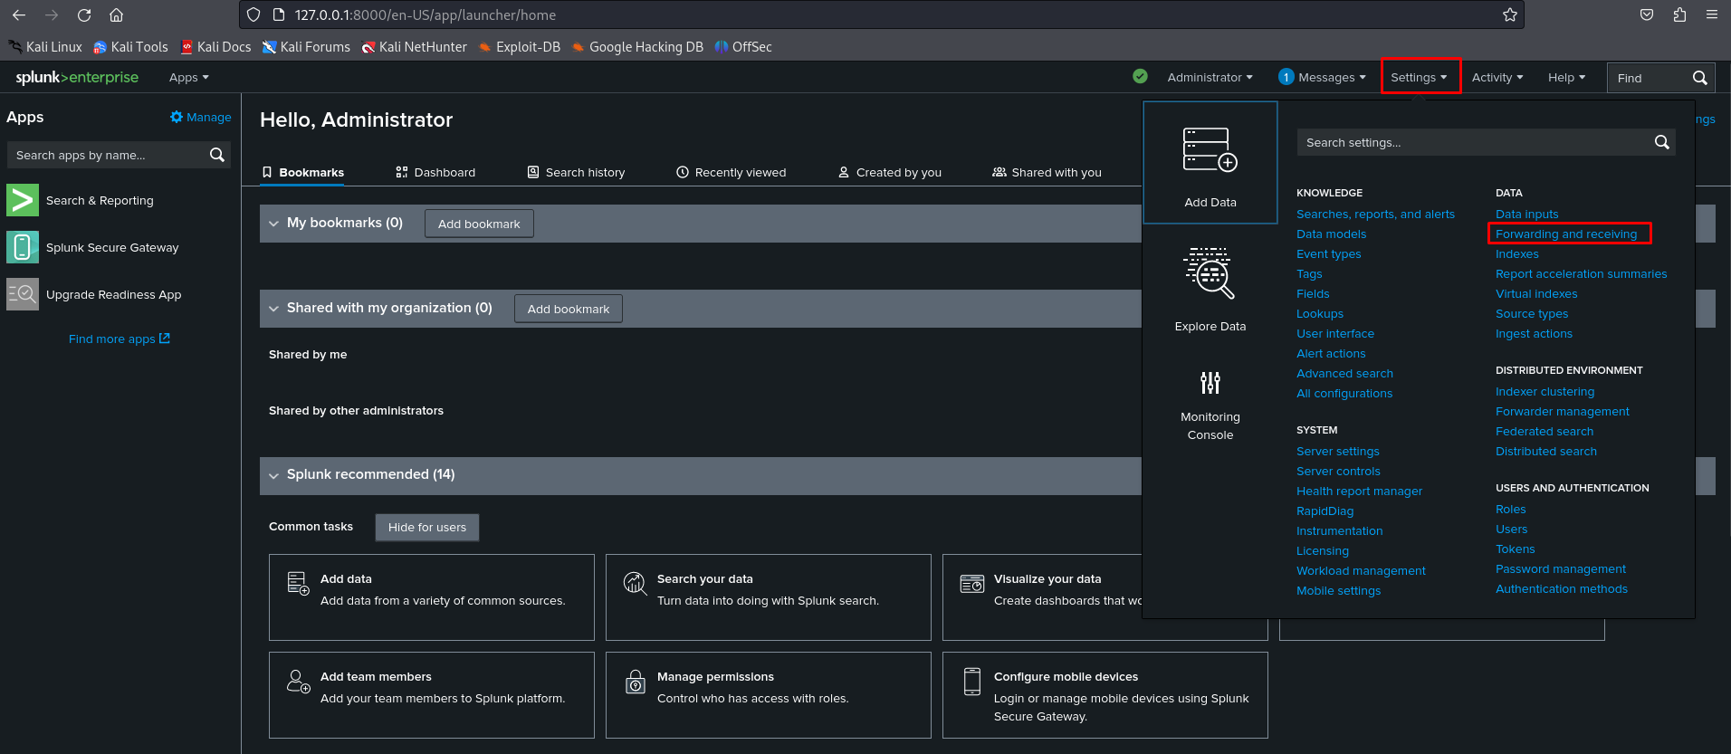Click Add bookmark for Shared with my organization
The image size is (1731, 754).
pyautogui.click(x=569, y=309)
